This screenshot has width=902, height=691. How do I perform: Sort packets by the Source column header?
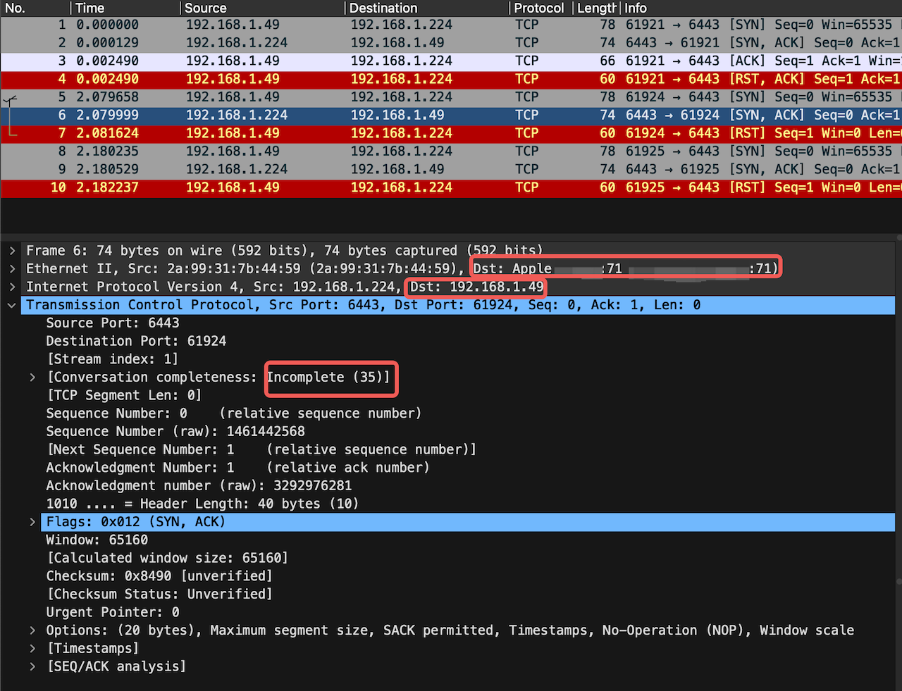(x=206, y=8)
